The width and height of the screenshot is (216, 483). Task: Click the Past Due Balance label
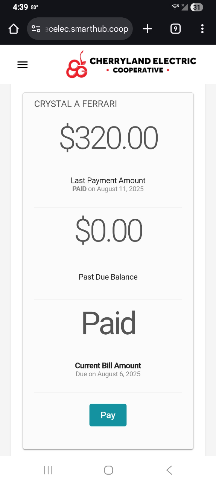coord(108,277)
